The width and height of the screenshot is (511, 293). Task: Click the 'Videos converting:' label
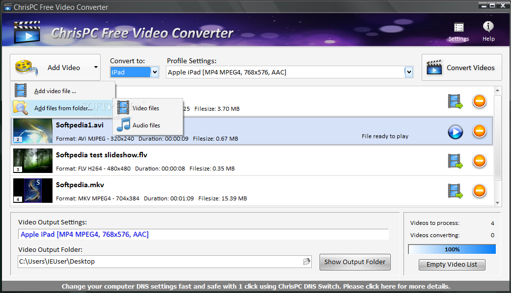pyautogui.click(x=435, y=235)
